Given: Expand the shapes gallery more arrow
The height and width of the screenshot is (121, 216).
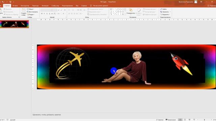Looking at the screenshot, I should click(125, 14).
